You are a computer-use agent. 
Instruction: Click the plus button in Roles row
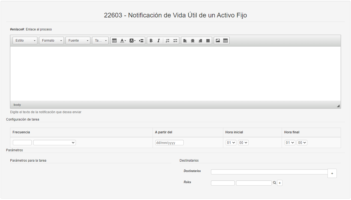pos(280,183)
